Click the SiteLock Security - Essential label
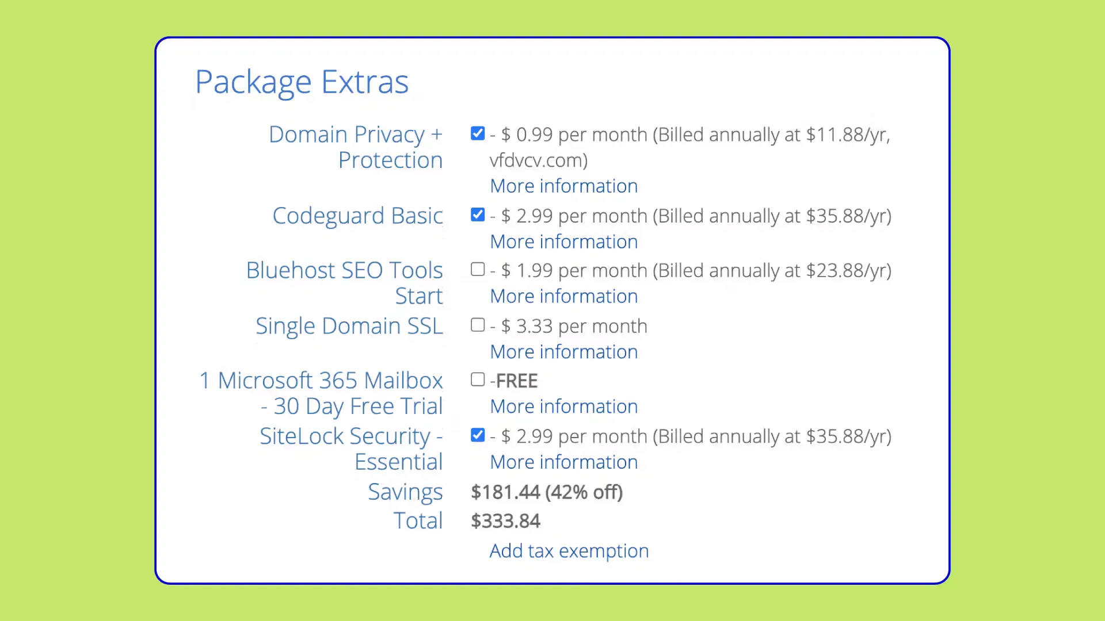The image size is (1105, 621). [x=351, y=448]
